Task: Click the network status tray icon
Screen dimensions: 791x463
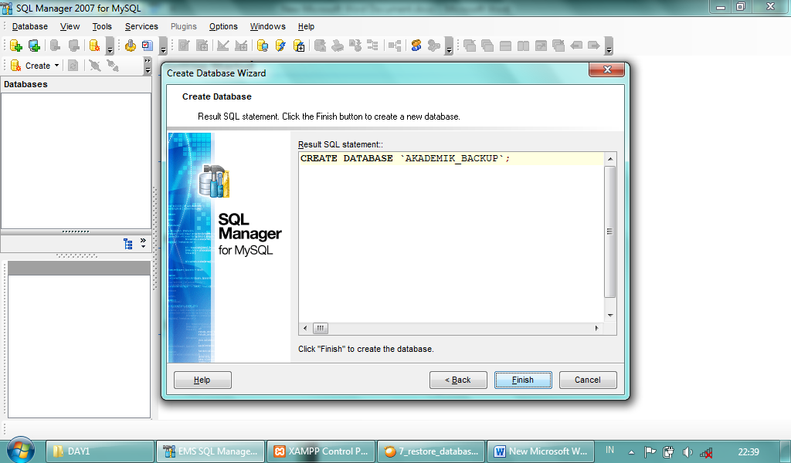Action: click(706, 452)
